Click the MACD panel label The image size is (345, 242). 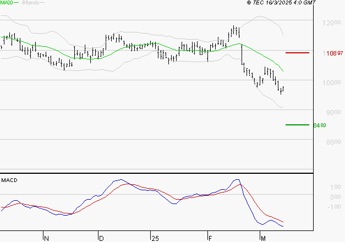coord(9,180)
